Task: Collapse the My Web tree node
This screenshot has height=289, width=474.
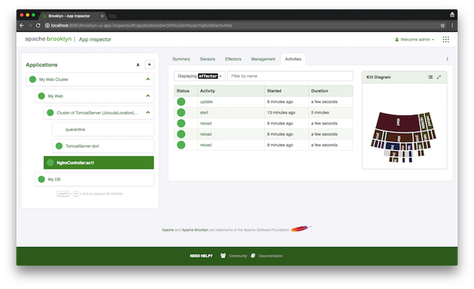Action: click(148, 97)
